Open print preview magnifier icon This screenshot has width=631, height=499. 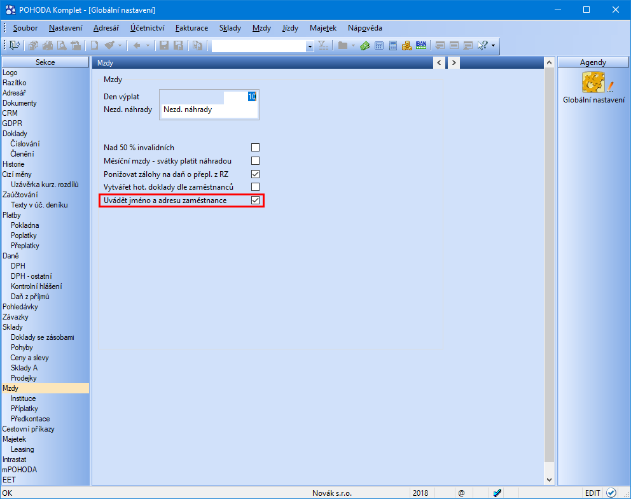(62, 46)
